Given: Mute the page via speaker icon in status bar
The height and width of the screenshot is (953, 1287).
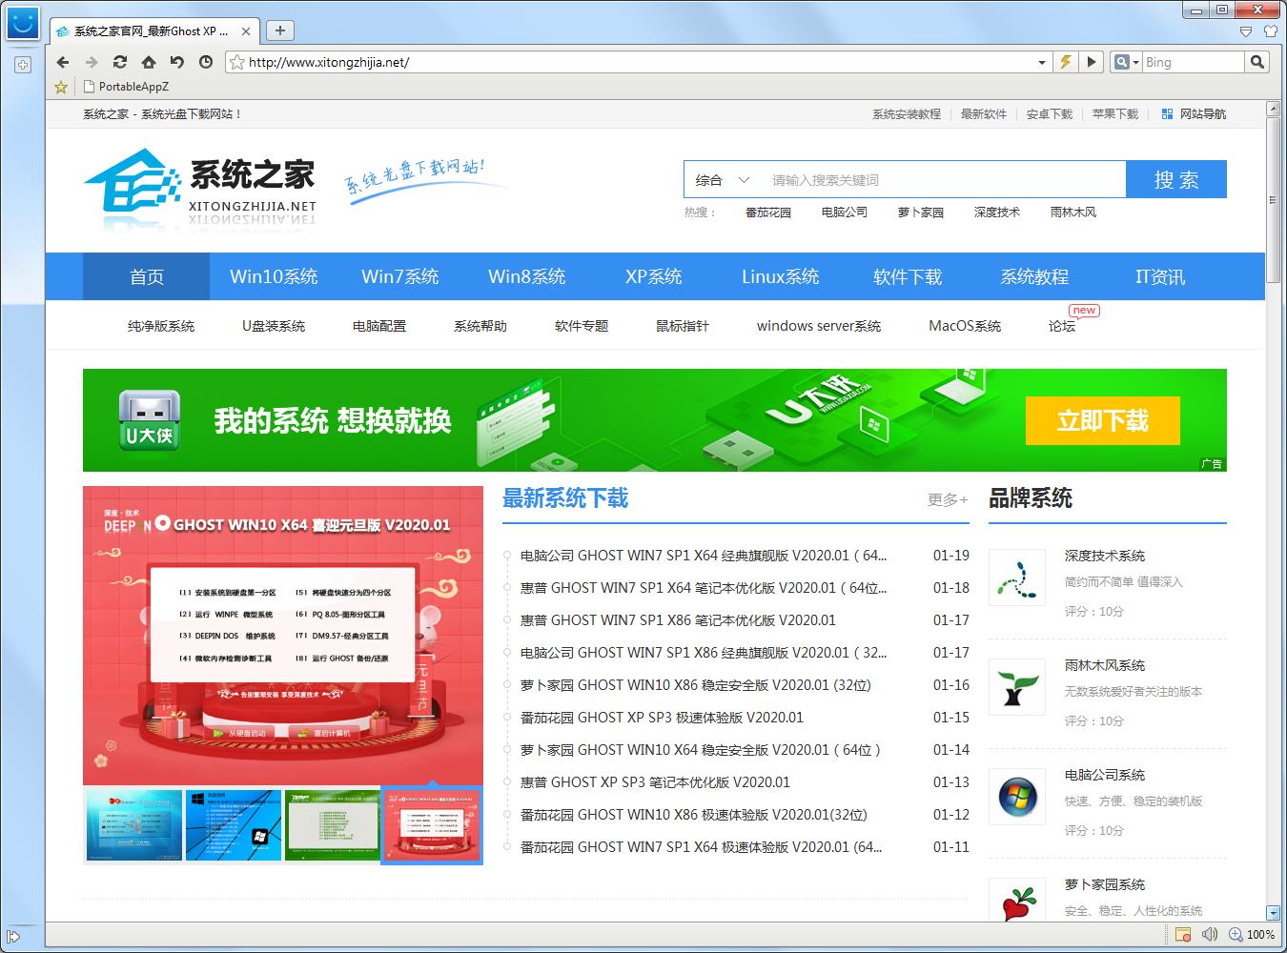Looking at the screenshot, I should pyautogui.click(x=1211, y=935).
